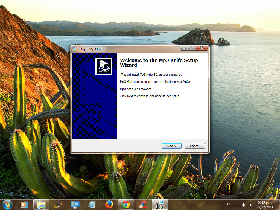Screen dimensions: 280x210
Task: Launch Firefox from the taskbar
Action: 109,205
